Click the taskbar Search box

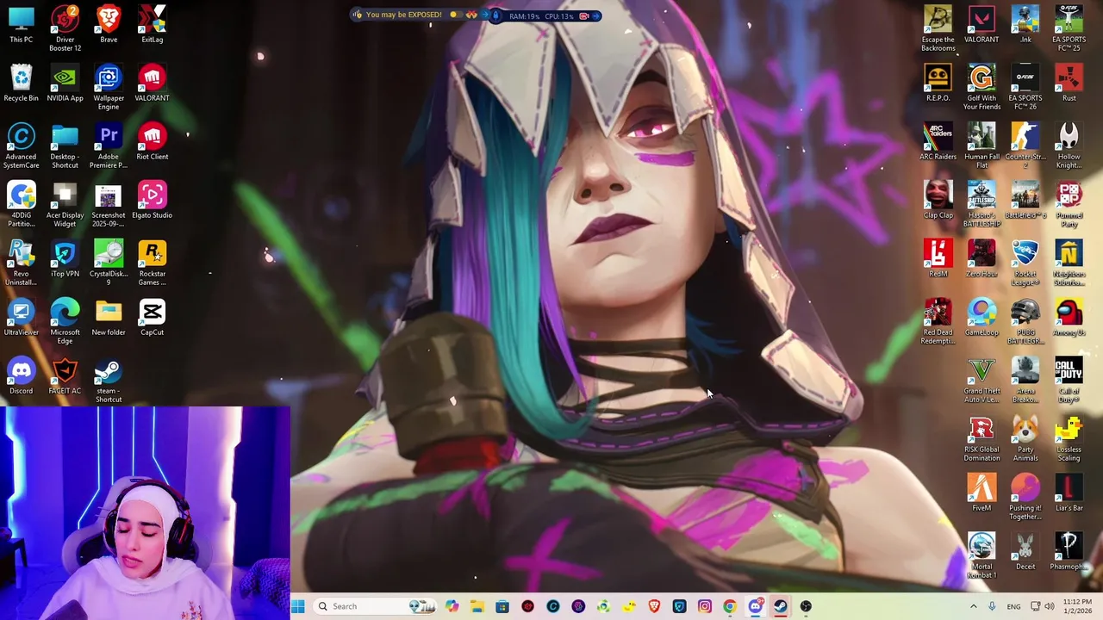click(x=376, y=606)
